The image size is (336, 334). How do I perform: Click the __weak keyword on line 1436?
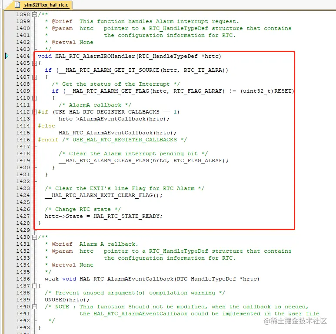click(48, 279)
